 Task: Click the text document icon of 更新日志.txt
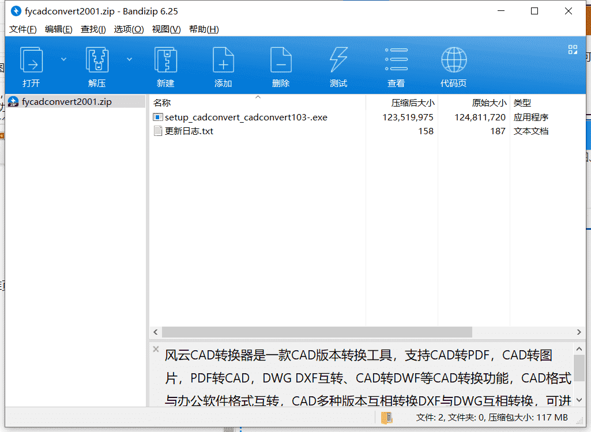click(x=158, y=131)
